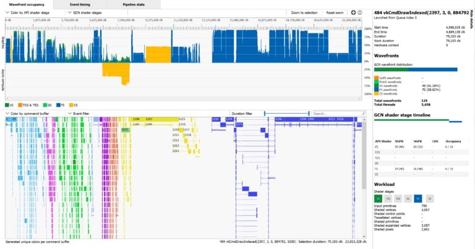Select the GS shader stage icon in Workload
This screenshot has height=249, width=475.
pyautogui.click(x=409, y=198)
